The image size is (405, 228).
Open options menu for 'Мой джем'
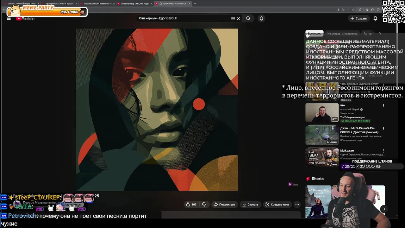click(383, 151)
